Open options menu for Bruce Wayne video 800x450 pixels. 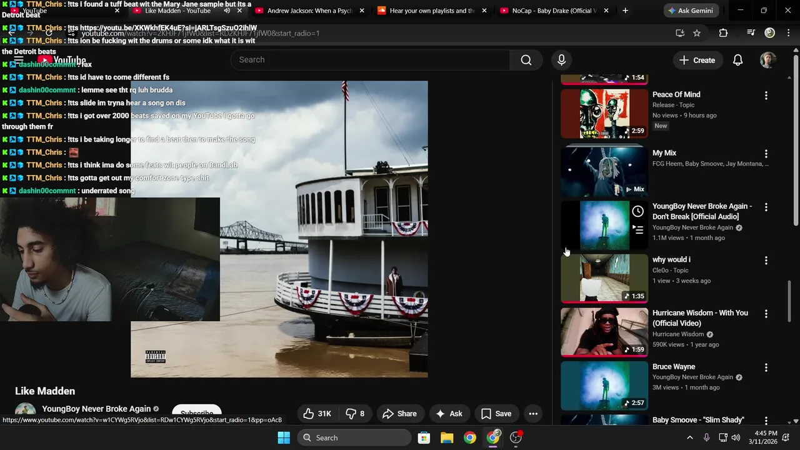[766, 367]
